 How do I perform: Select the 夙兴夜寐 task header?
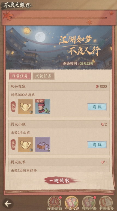pos(59,86)
